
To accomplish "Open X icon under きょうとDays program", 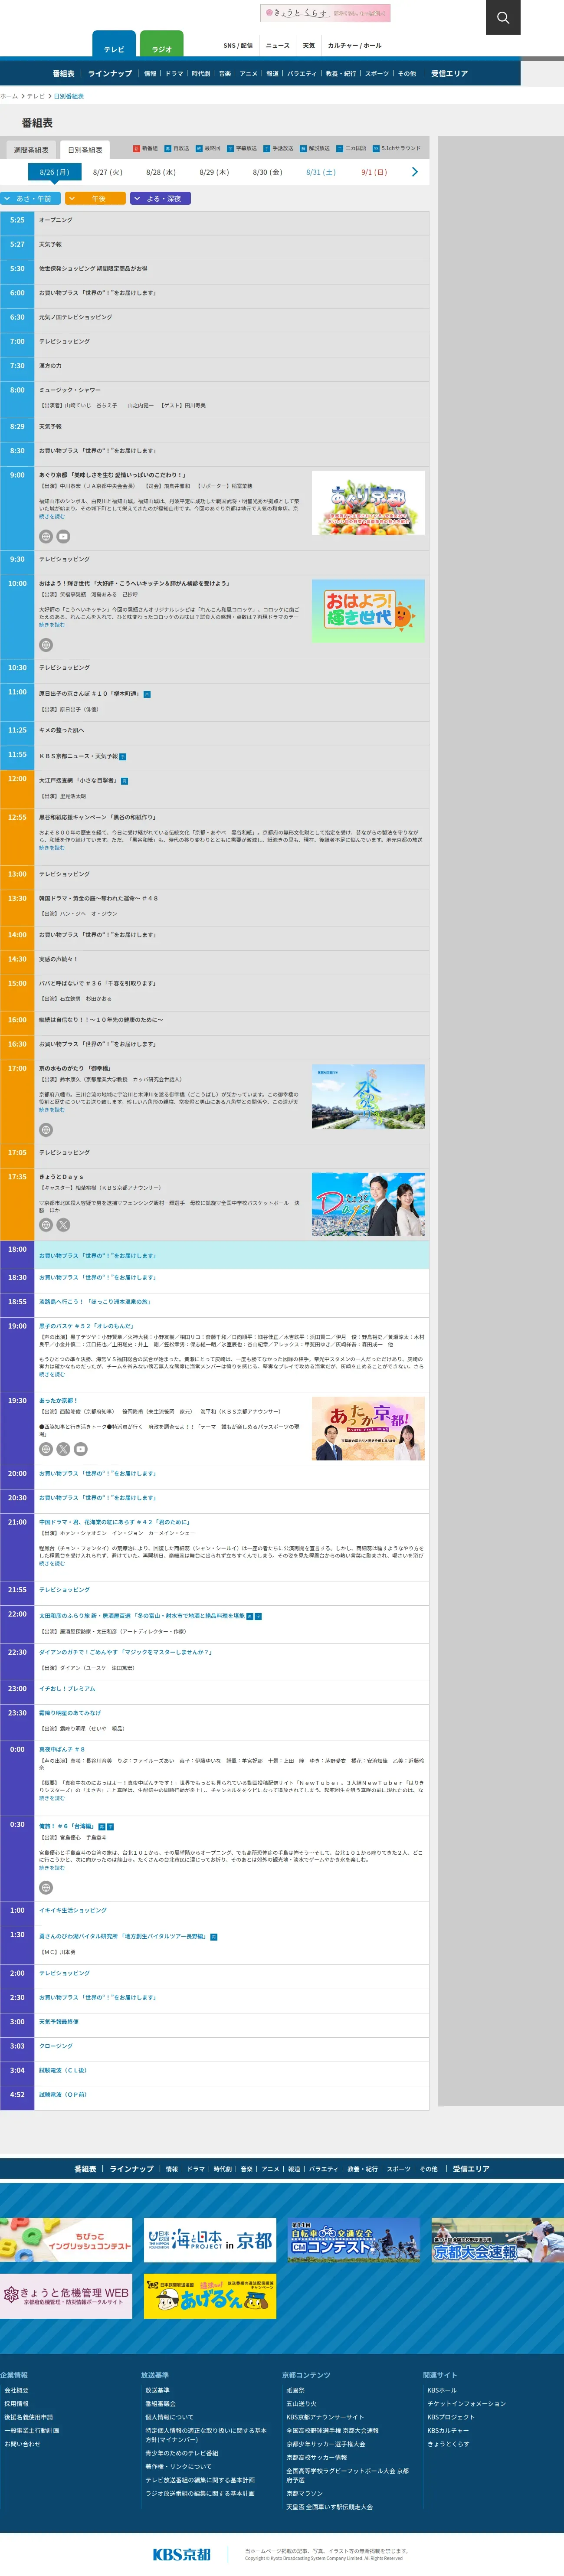I will click(x=63, y=1224).
